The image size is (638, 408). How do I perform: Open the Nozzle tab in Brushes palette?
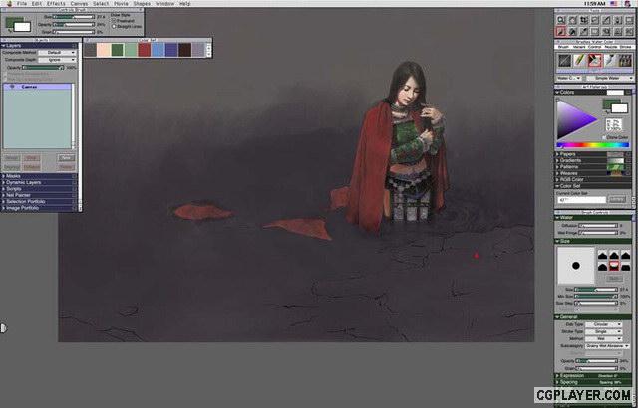(x=610, y=47)
